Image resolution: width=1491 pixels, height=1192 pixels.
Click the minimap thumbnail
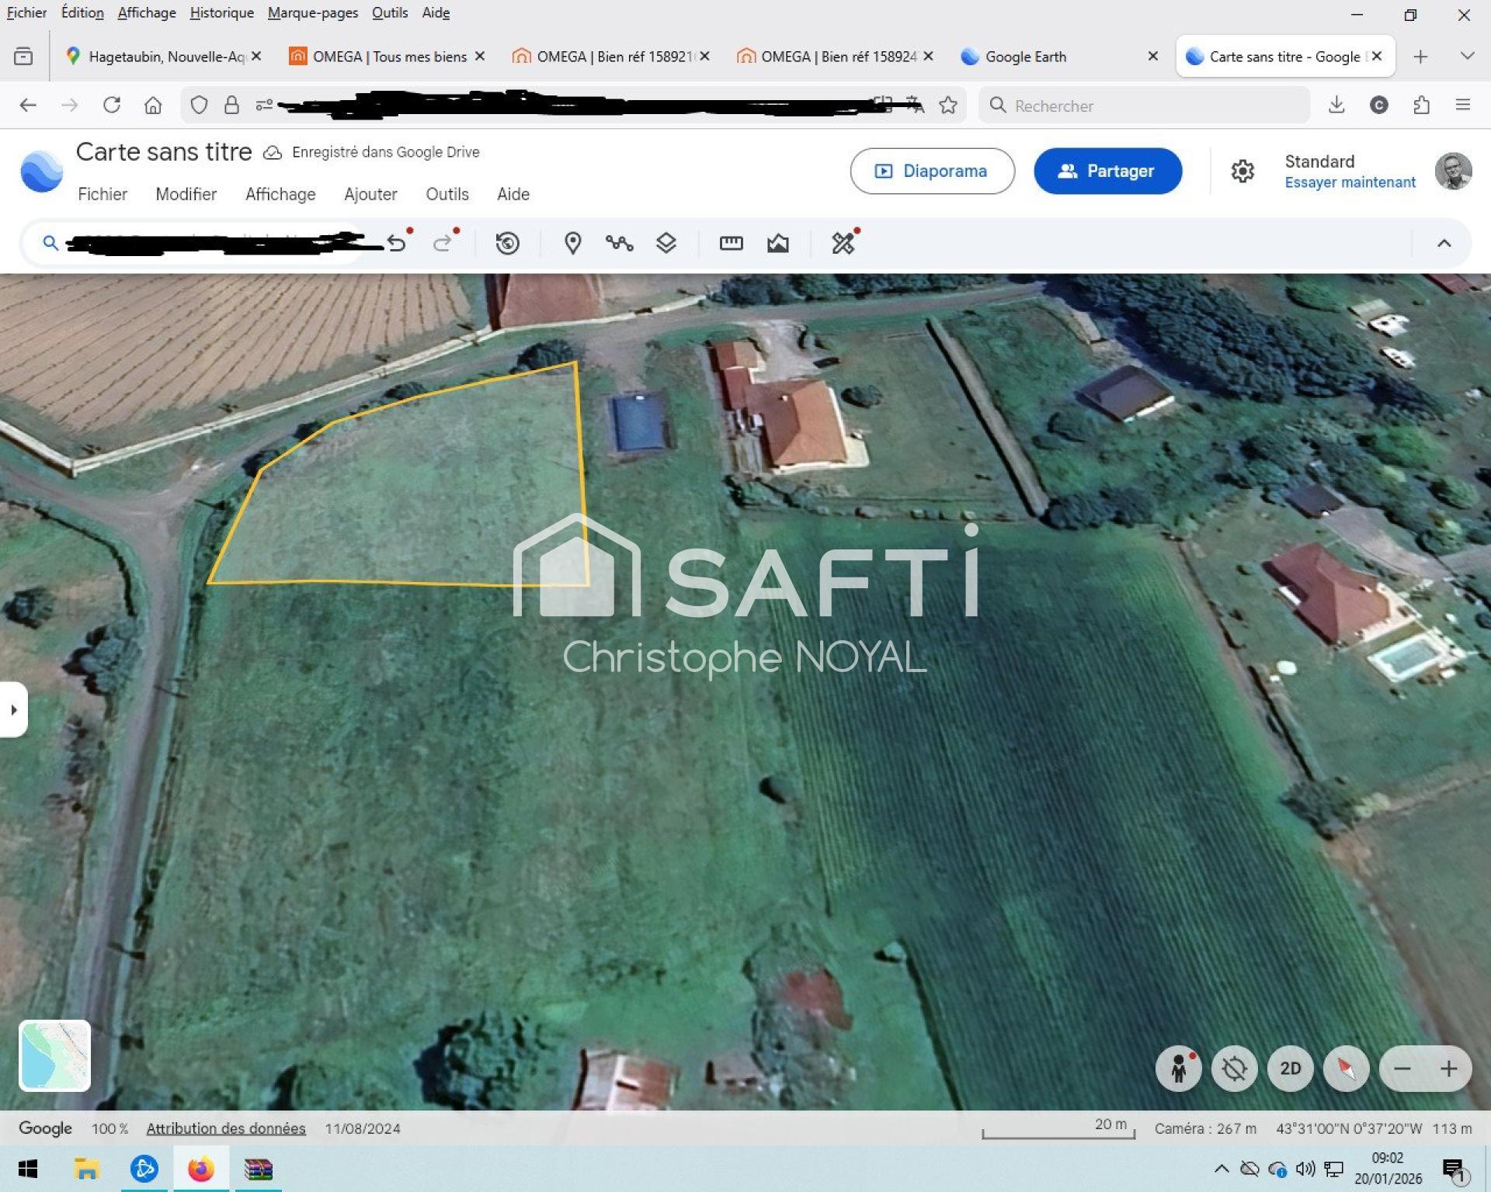coord(54,1055)
